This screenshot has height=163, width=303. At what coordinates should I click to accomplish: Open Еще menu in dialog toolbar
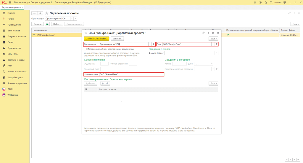[x=214, y=39]
